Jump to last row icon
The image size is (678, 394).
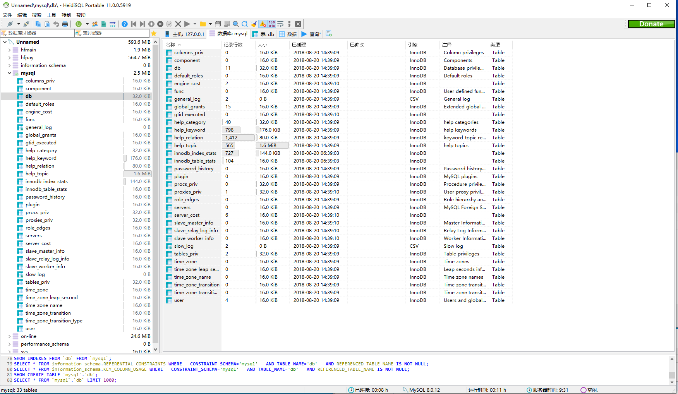click(x=142, y=24)
